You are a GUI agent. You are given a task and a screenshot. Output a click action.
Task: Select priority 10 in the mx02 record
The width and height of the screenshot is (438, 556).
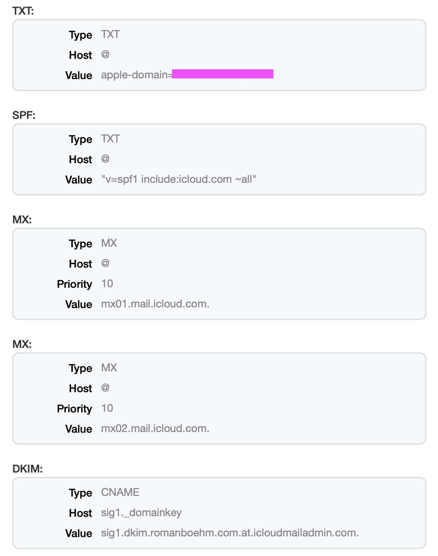point(107,408)
